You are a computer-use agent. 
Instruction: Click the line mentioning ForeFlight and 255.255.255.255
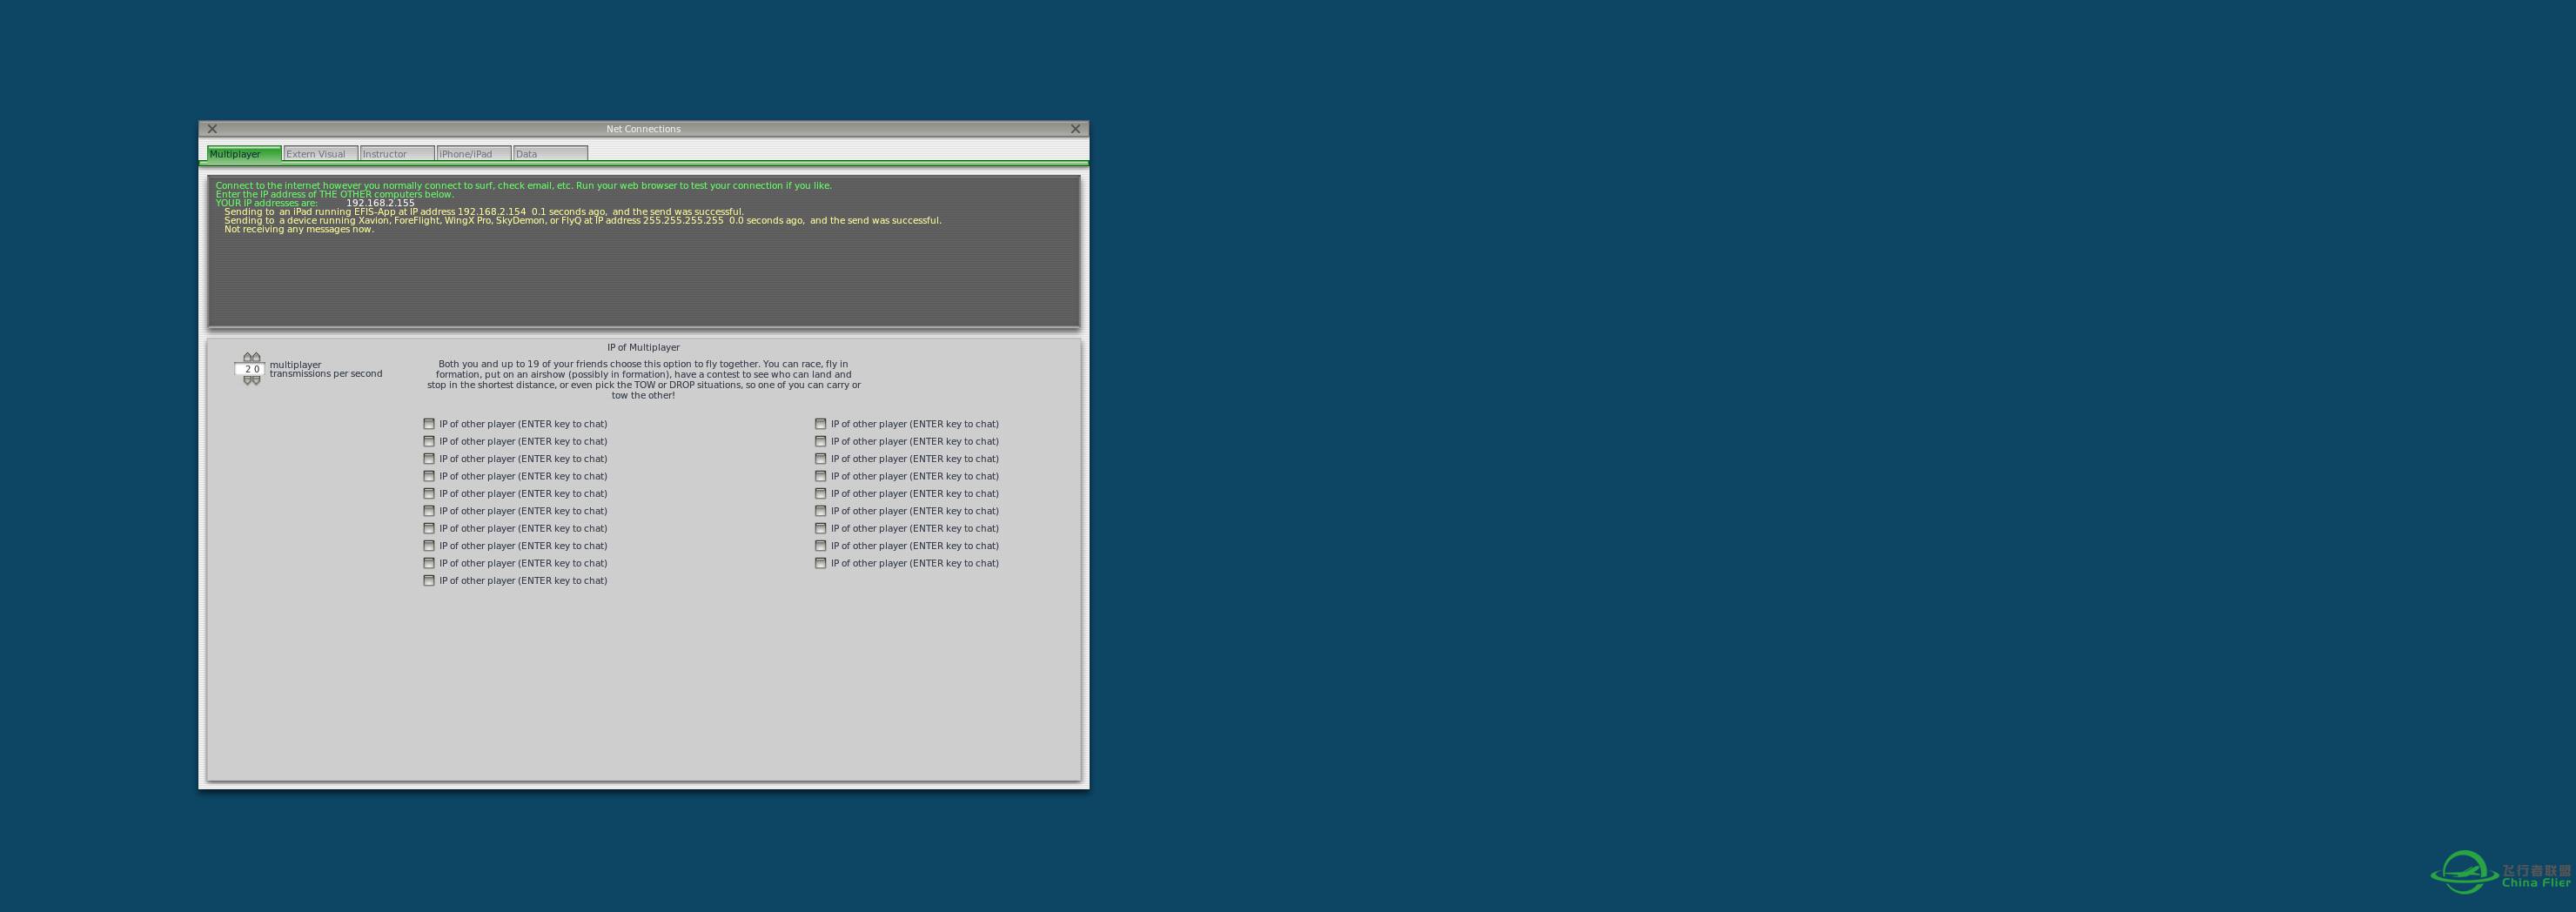(583, 221)
